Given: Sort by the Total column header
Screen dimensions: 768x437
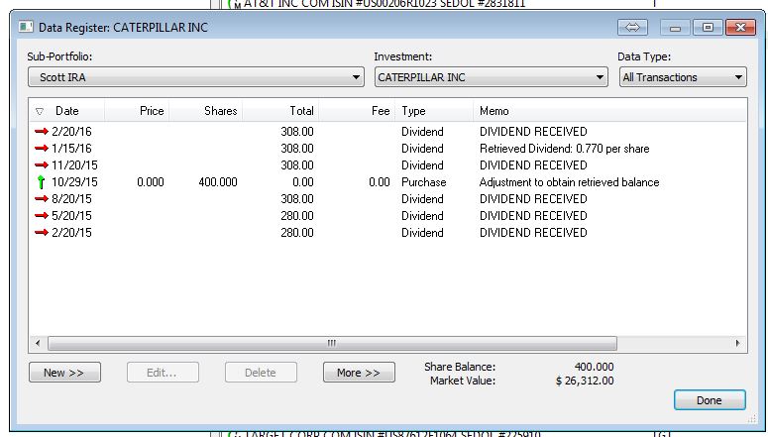Looking at the screenshot, I should click(x=301, y=111).
